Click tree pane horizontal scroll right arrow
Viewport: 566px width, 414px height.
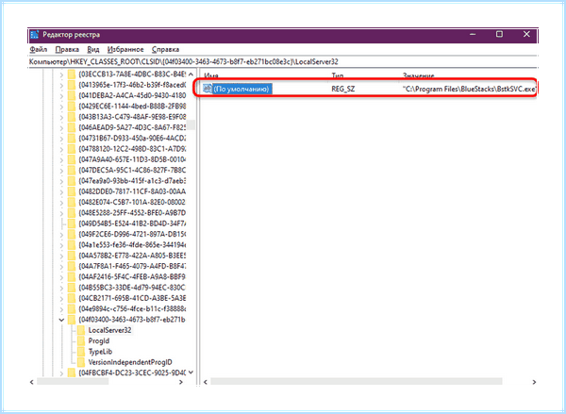click(181, 382)
